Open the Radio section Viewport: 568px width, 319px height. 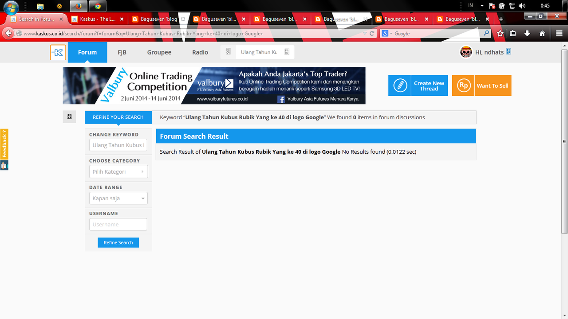200,52
